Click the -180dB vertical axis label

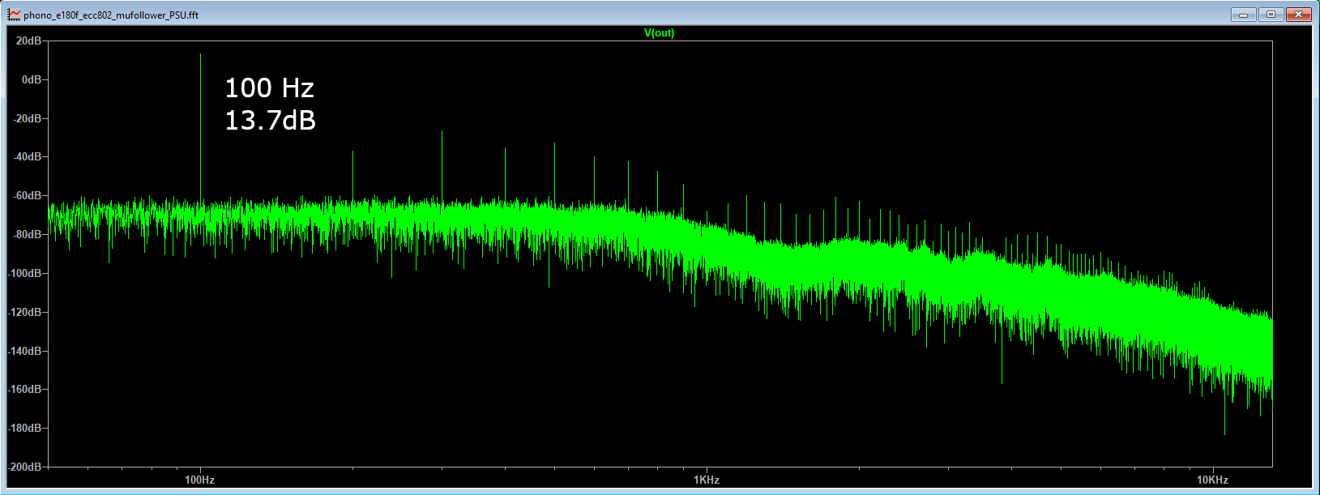point(25,428)
